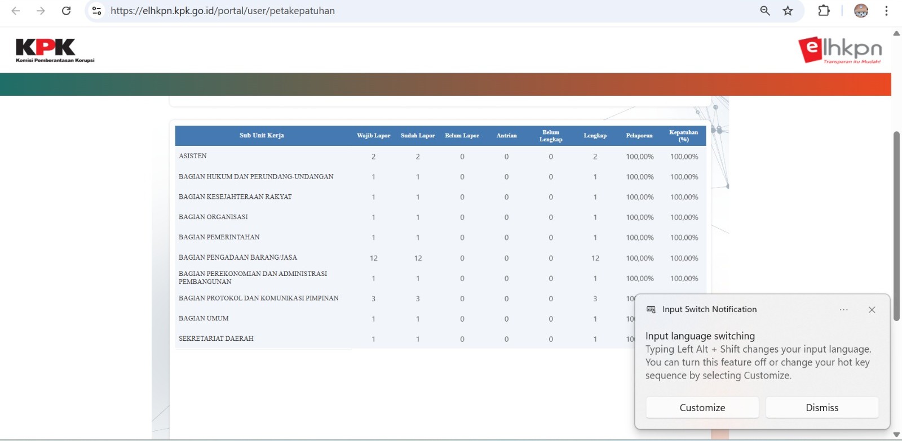
Task: Click the browser back arrow
Action: [x=16, y=11]
